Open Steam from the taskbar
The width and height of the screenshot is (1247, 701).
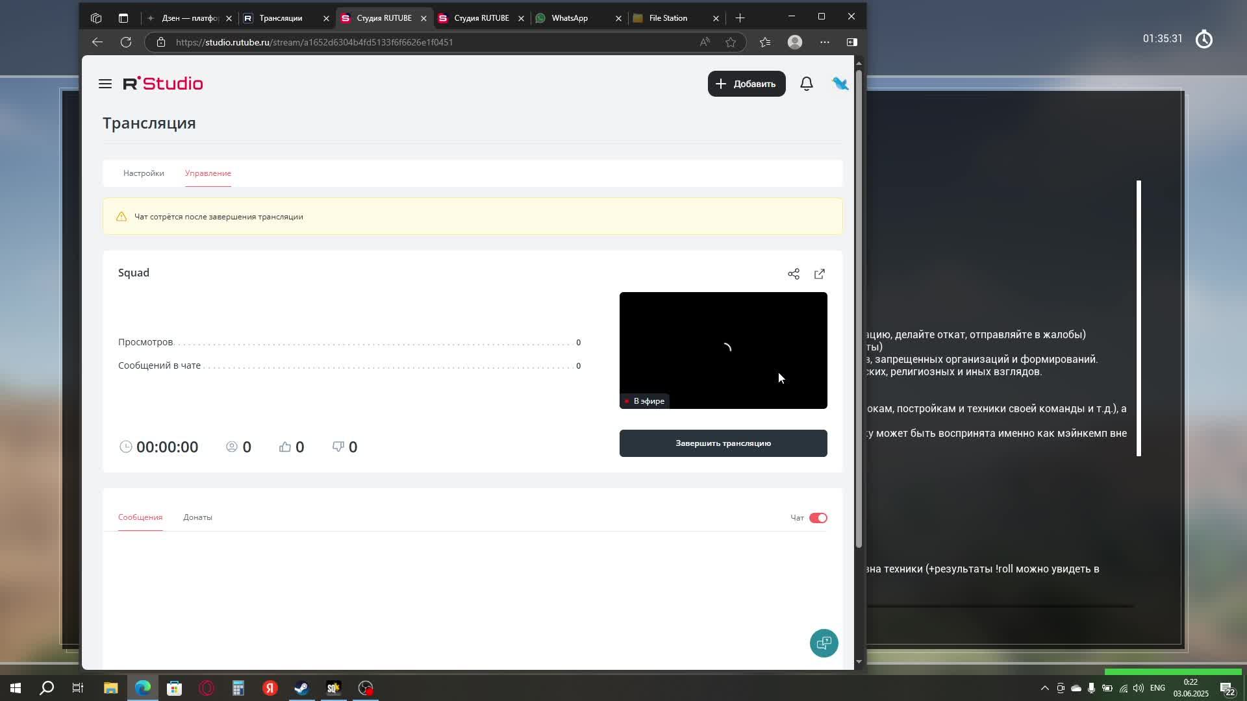301,688
